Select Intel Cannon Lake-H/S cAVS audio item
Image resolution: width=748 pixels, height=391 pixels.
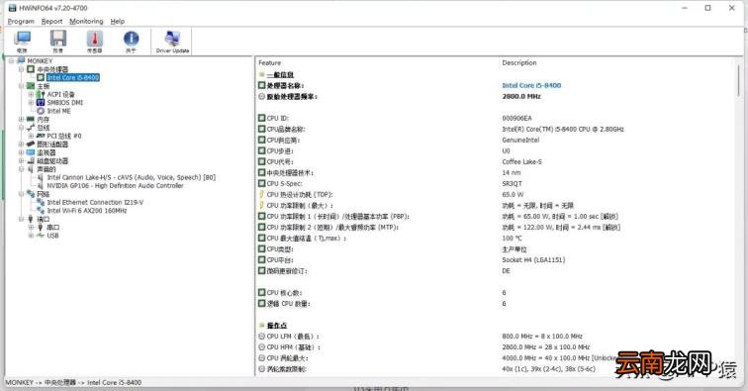point(132,177)
